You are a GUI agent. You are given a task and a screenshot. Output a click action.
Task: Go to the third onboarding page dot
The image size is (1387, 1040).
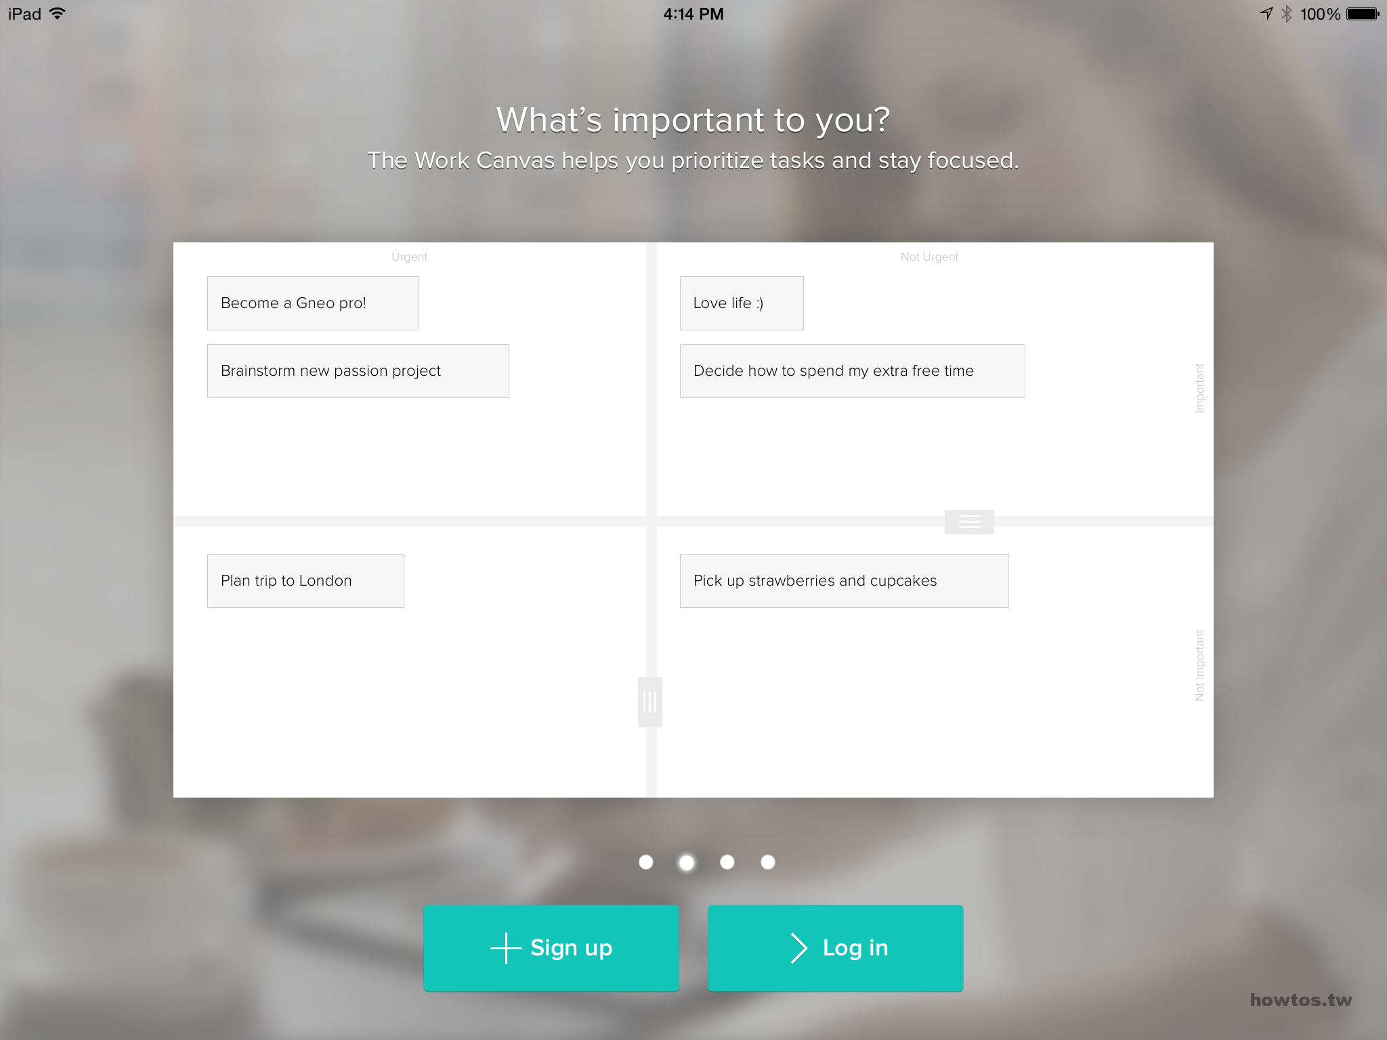[727, 862]
